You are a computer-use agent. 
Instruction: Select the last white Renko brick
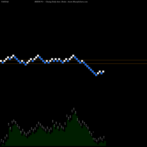click(x=103, y=71)
